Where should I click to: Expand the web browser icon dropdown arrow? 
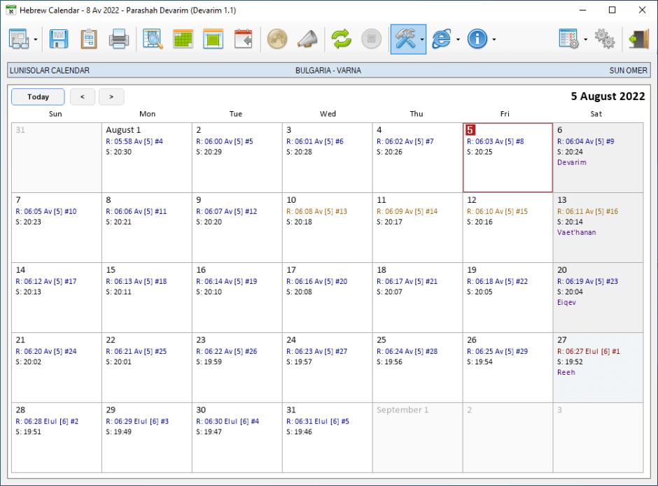tap(458, 40)
